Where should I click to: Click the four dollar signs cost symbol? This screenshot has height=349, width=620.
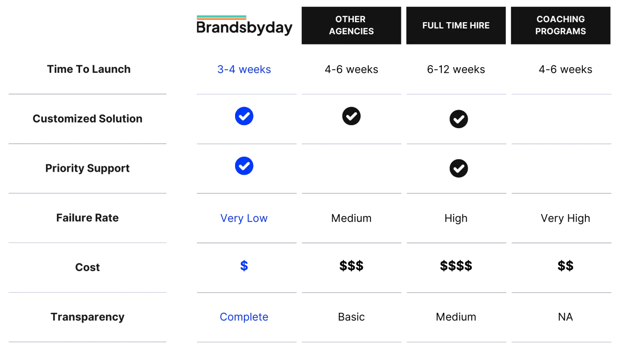[456, 266]
